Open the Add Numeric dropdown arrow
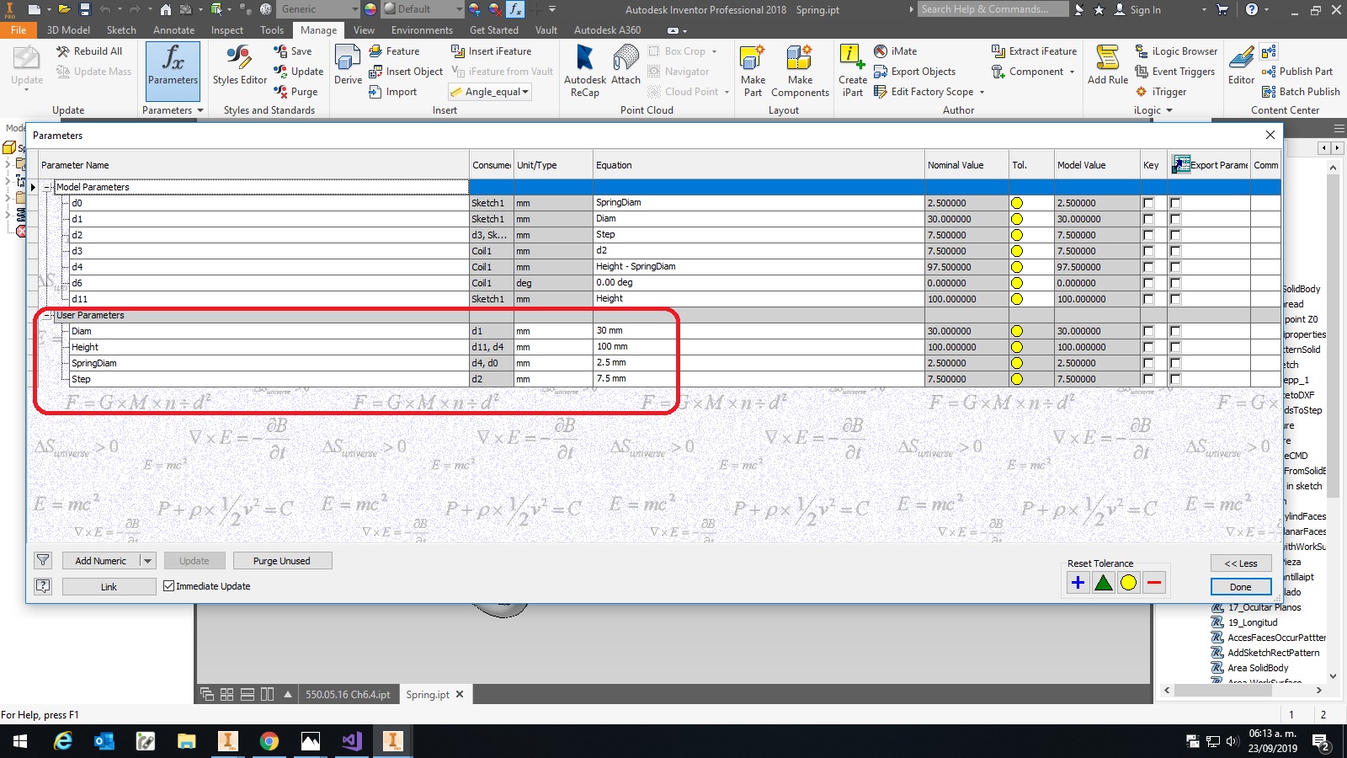This screenshot has width=1347, height=758. [x=147, y=560]
